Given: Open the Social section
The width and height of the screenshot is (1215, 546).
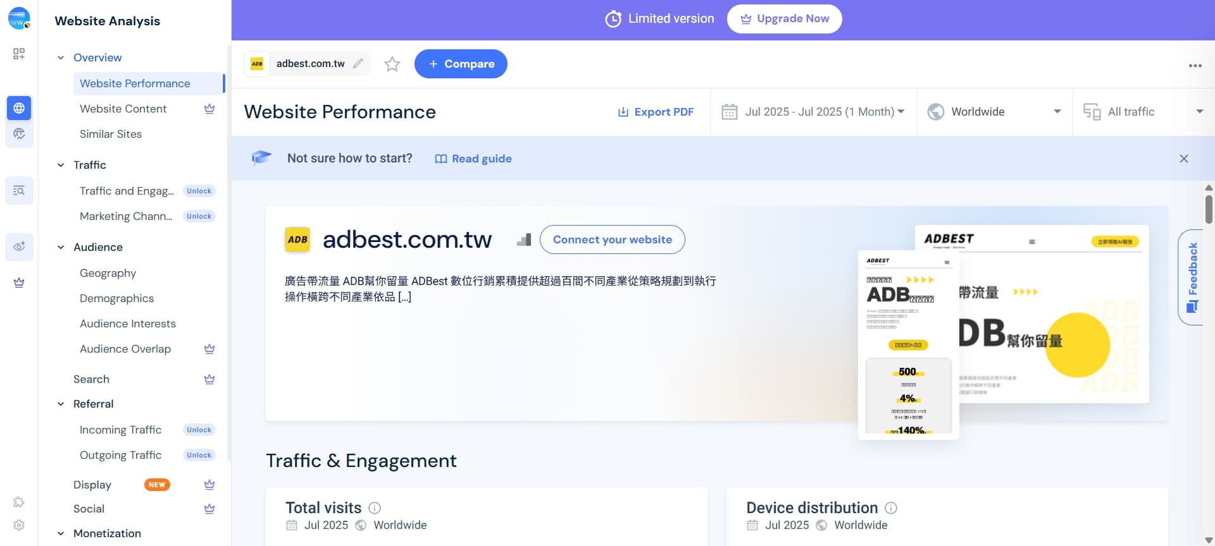Looking at the screenshot, I should pyautogui.click(x=89, y=509).
